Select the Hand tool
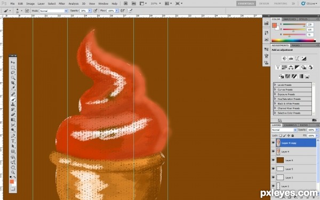 click(13, 167)
